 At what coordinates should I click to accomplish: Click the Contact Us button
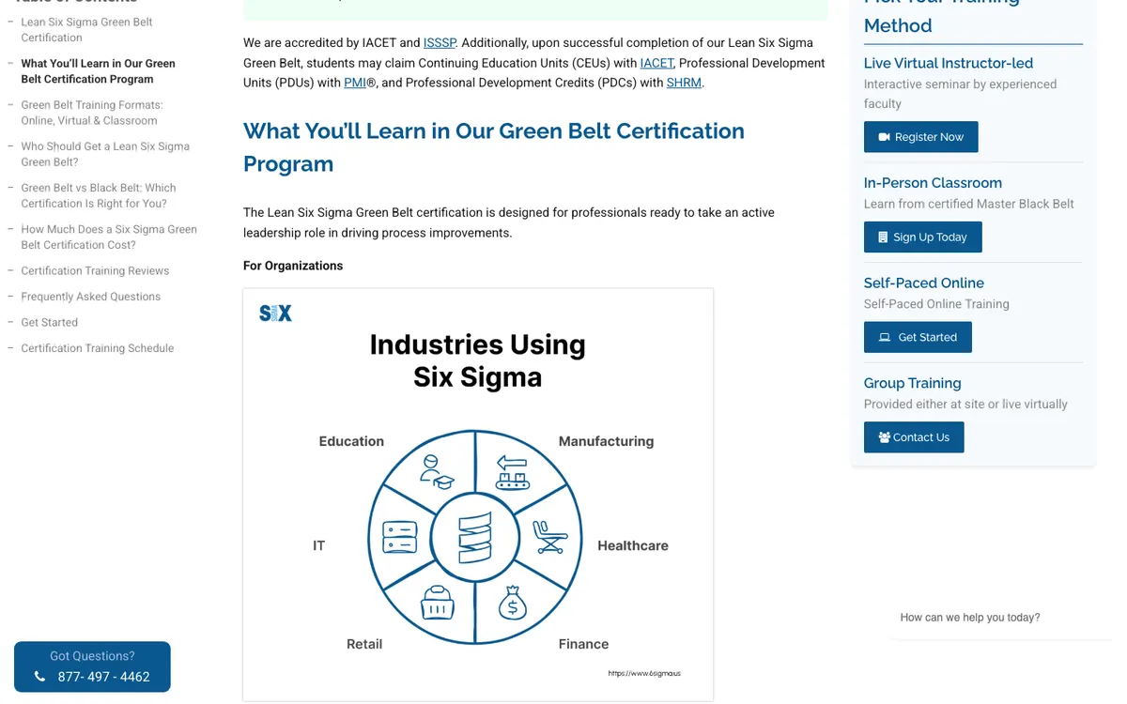[x=914, y=437]
